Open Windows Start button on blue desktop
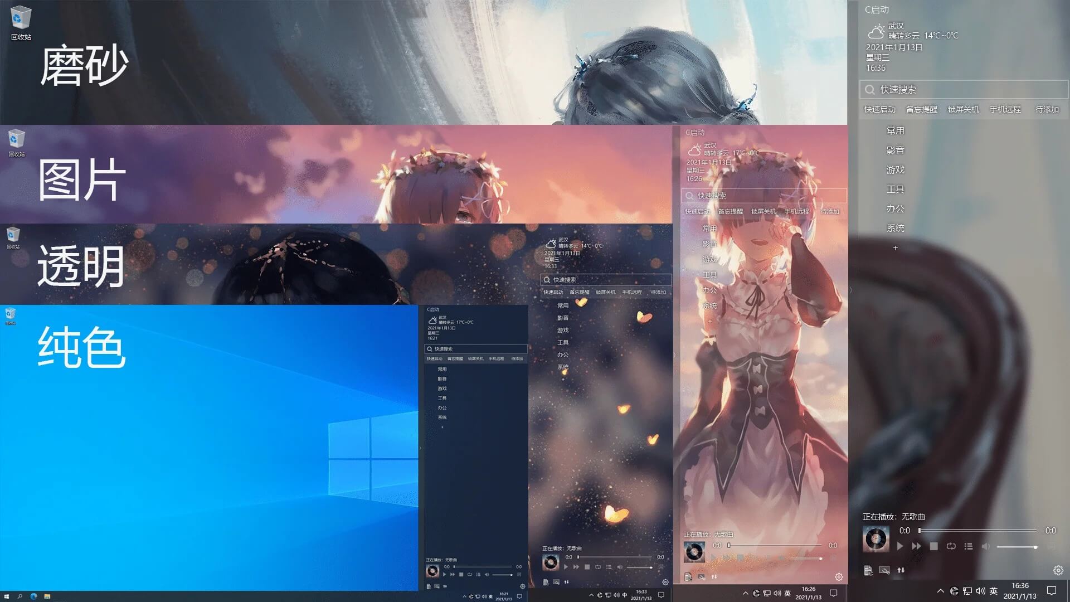 coord(7,596)
